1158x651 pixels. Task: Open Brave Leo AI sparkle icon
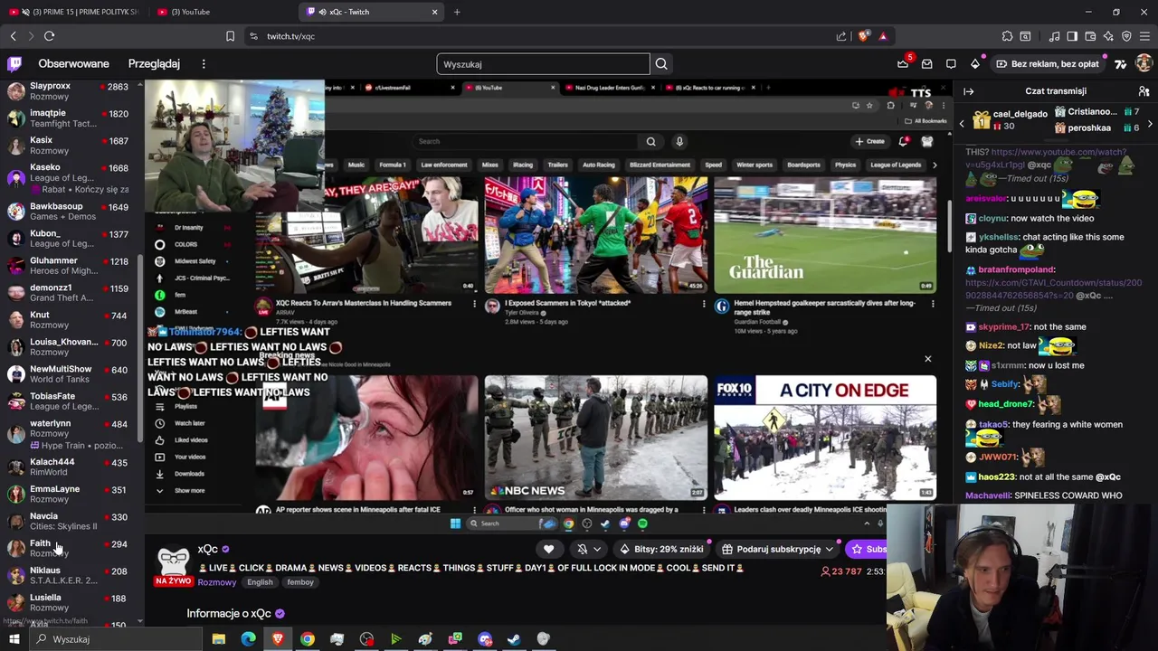pyautogui.click(x=1108, y=36)
